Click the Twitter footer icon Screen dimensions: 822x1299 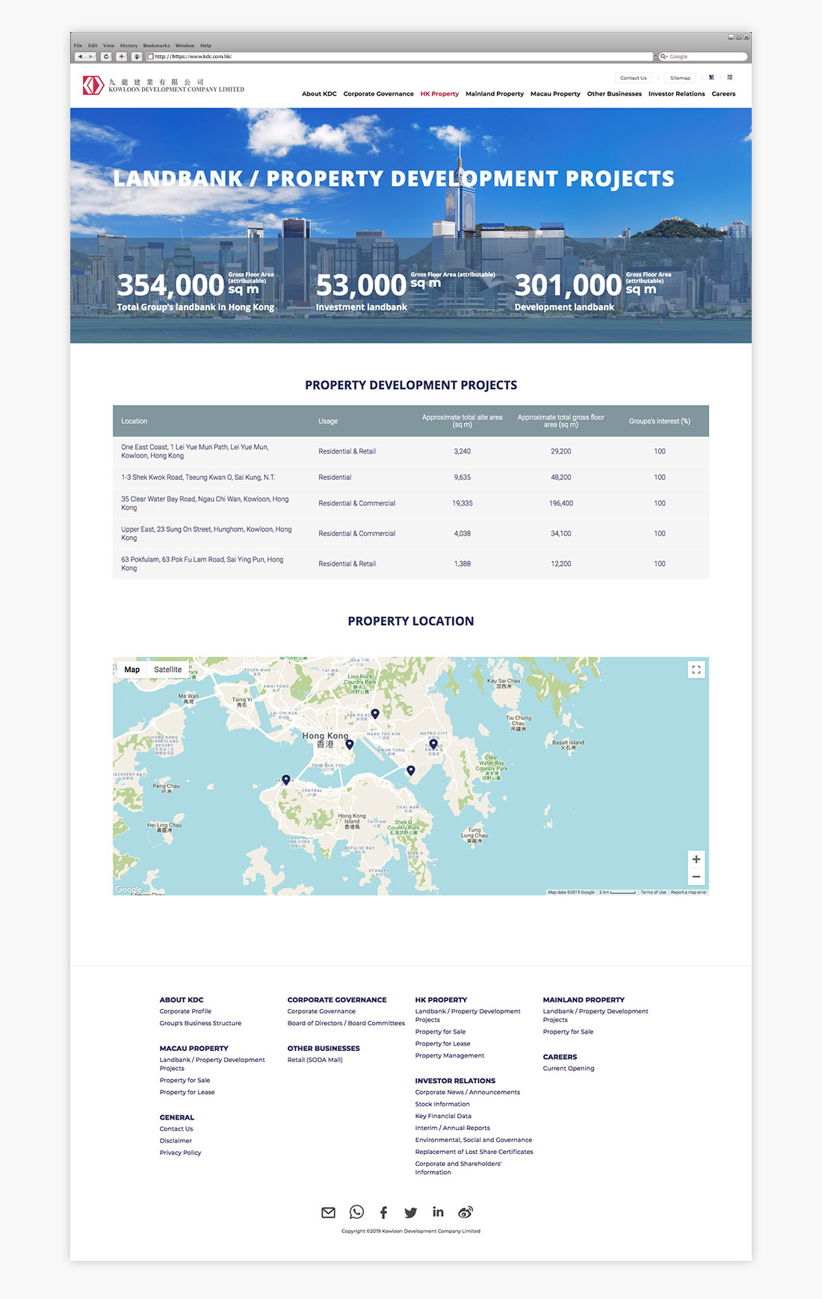410,1212
